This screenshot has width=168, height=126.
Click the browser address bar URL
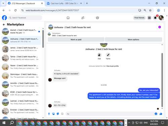[x=52, y=10]
